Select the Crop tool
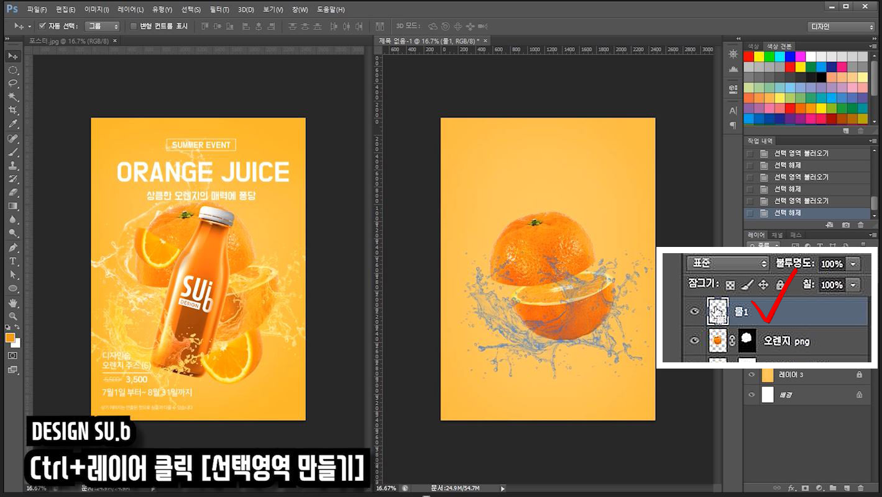Screen dimensions: 882x497 [x=12, y=110]
